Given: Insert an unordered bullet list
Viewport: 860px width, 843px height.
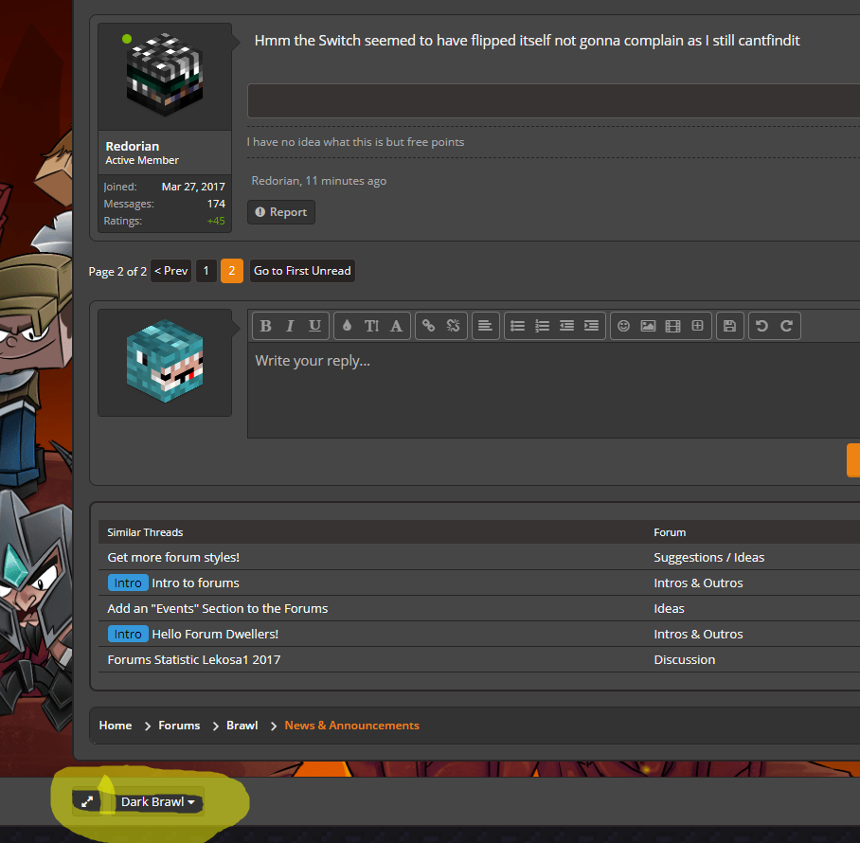Looking at the screenshot, I should point(517,326).
